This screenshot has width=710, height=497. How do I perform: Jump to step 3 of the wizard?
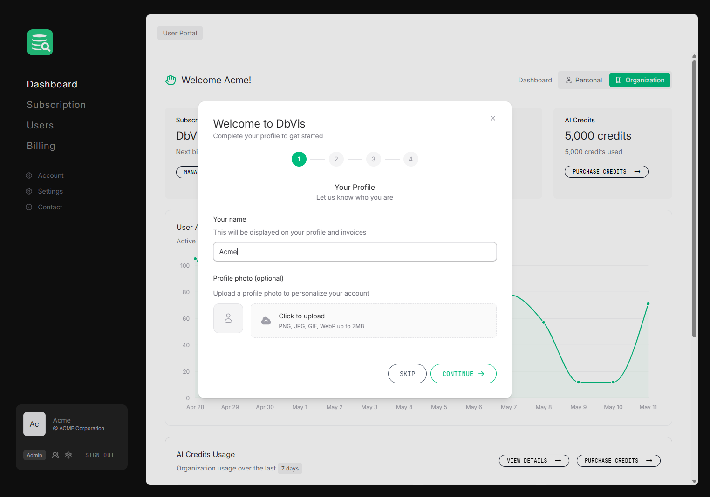[x=374, y=159]
